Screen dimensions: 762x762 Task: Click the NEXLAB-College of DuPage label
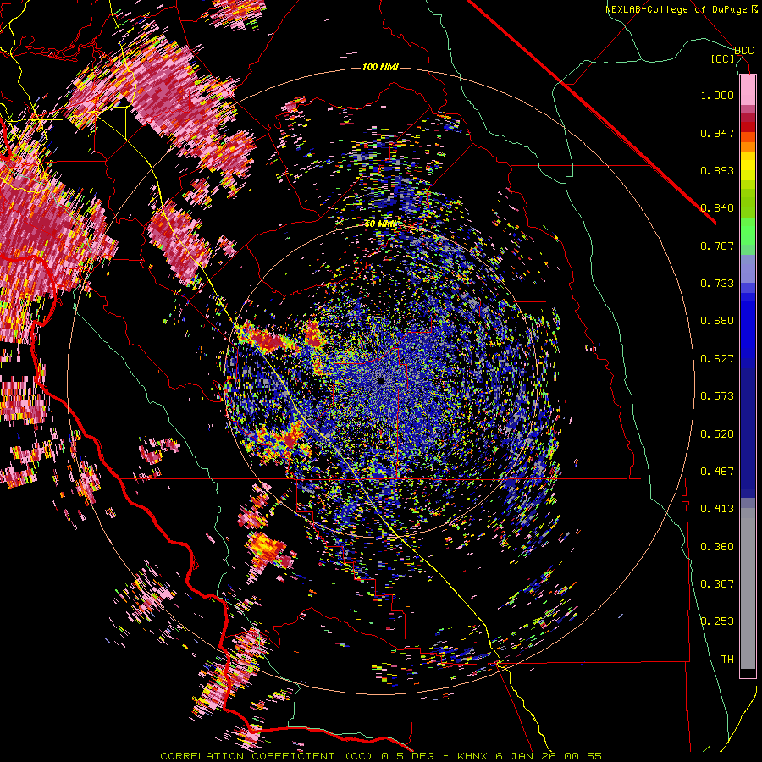(x=682, y=9)
